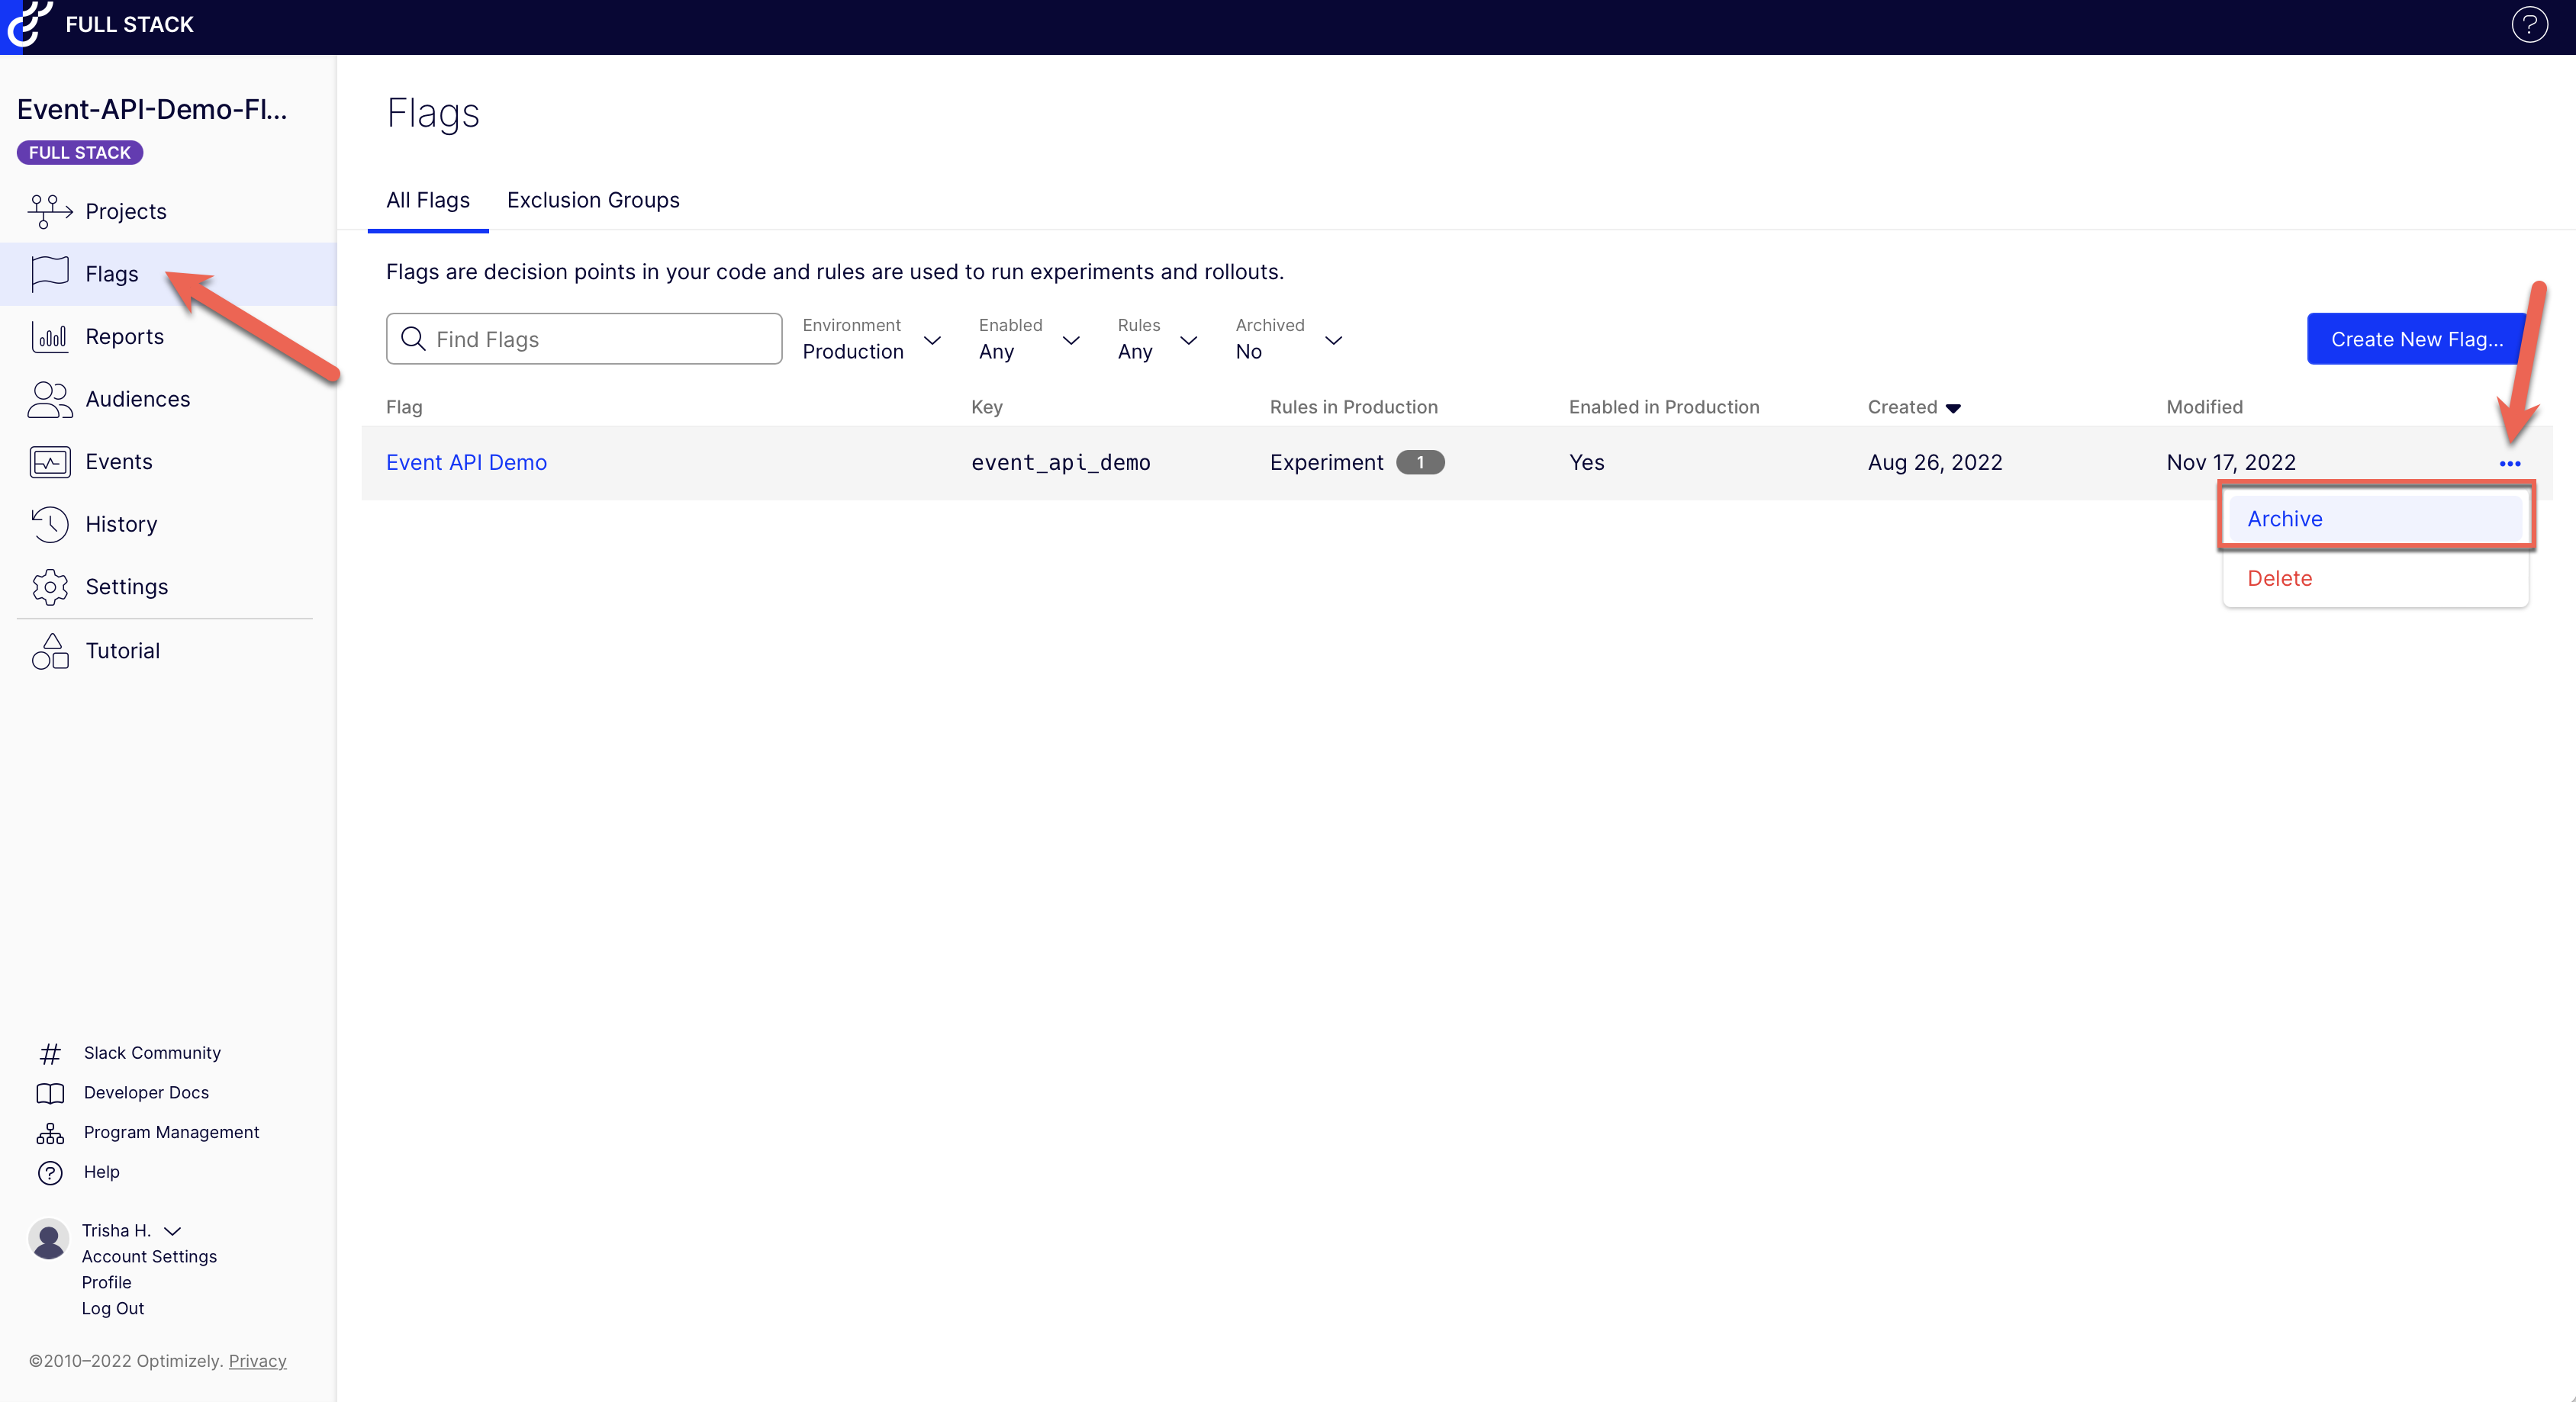Click the Audiences people icon

(x=50, y=399)
